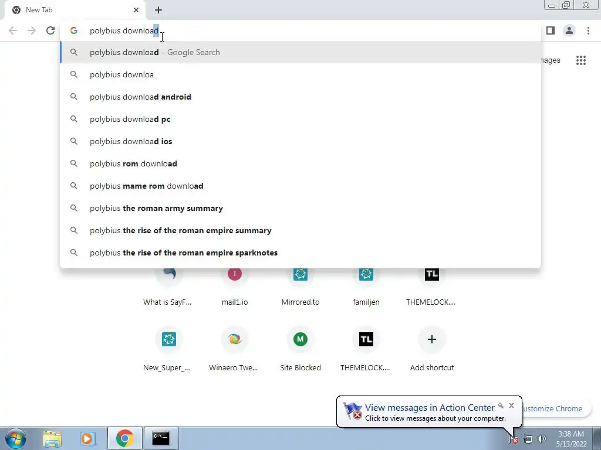Open the Windows Start menu orb
This screenshot has width=601, height=450.
(x=16, y=438)
